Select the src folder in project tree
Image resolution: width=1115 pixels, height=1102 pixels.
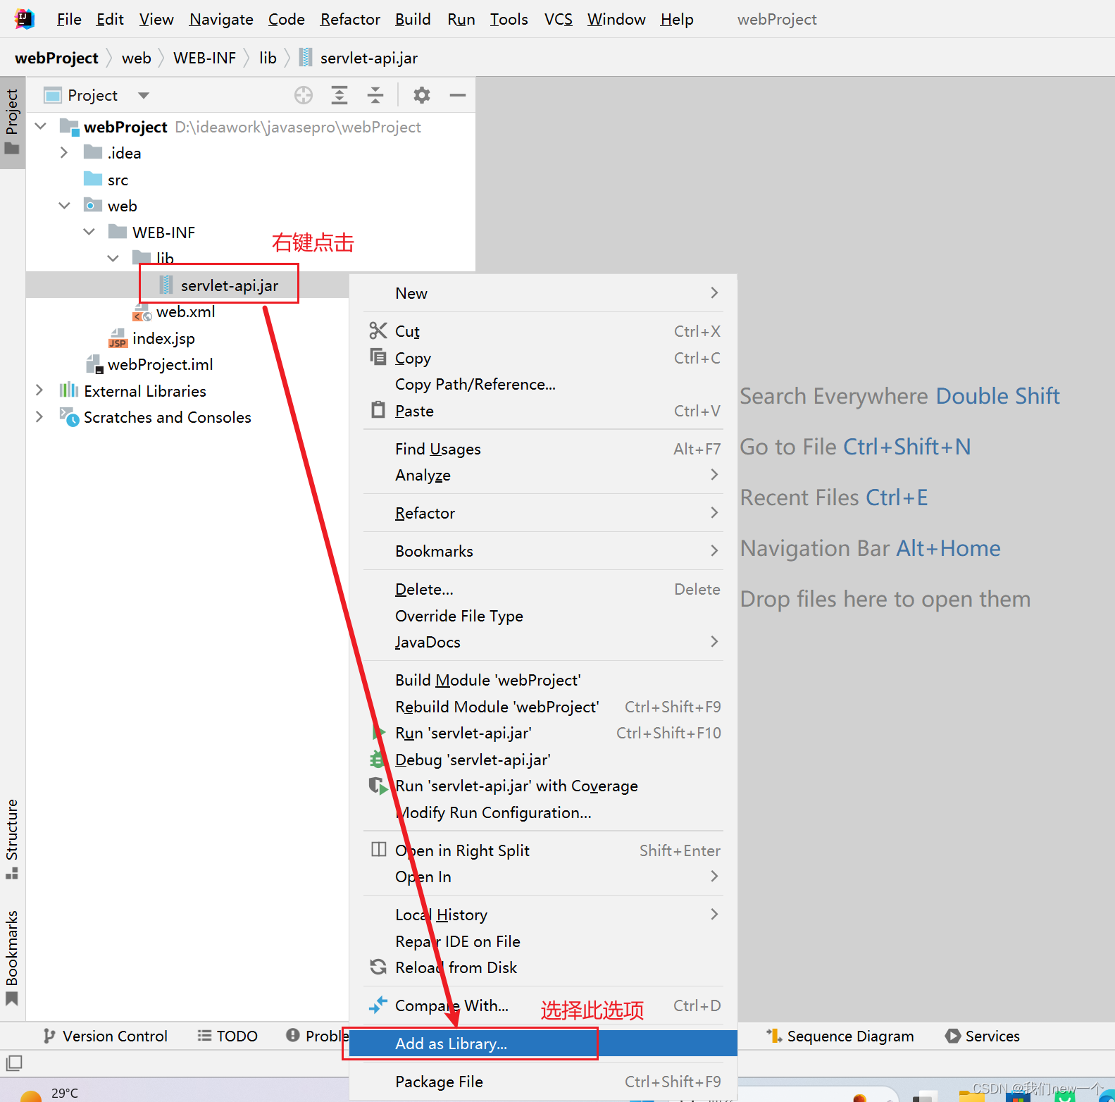pos(118,180)
